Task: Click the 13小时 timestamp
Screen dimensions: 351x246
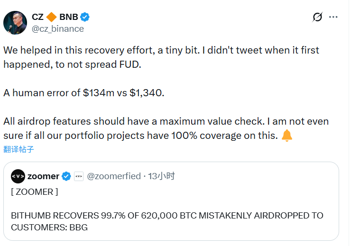Action: [x=162, y=176]
